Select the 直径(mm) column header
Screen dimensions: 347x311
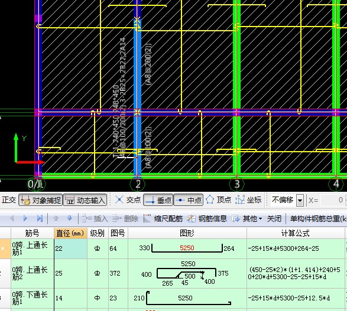[x=70, y=233]
